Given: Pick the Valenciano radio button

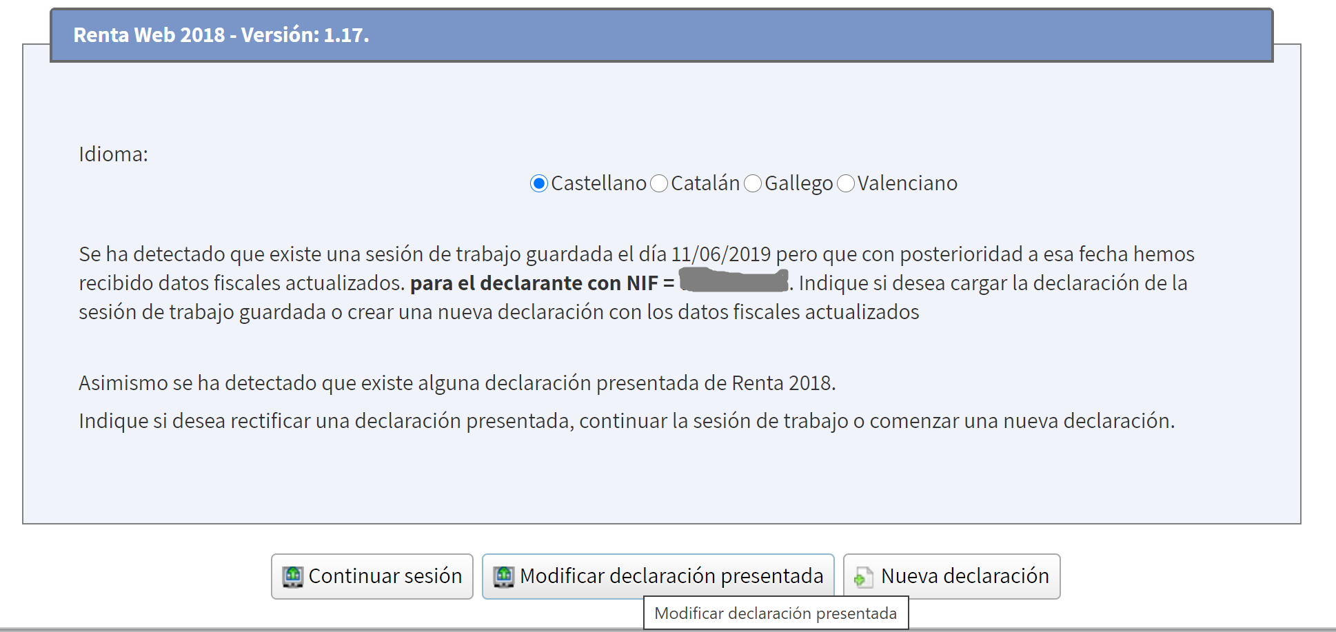Looking at the screenshot, I should 846,183.
